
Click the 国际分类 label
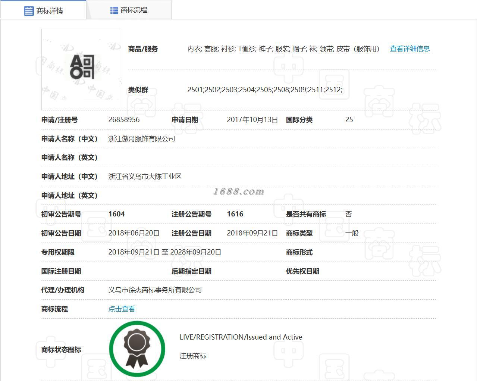click(299, 120)
